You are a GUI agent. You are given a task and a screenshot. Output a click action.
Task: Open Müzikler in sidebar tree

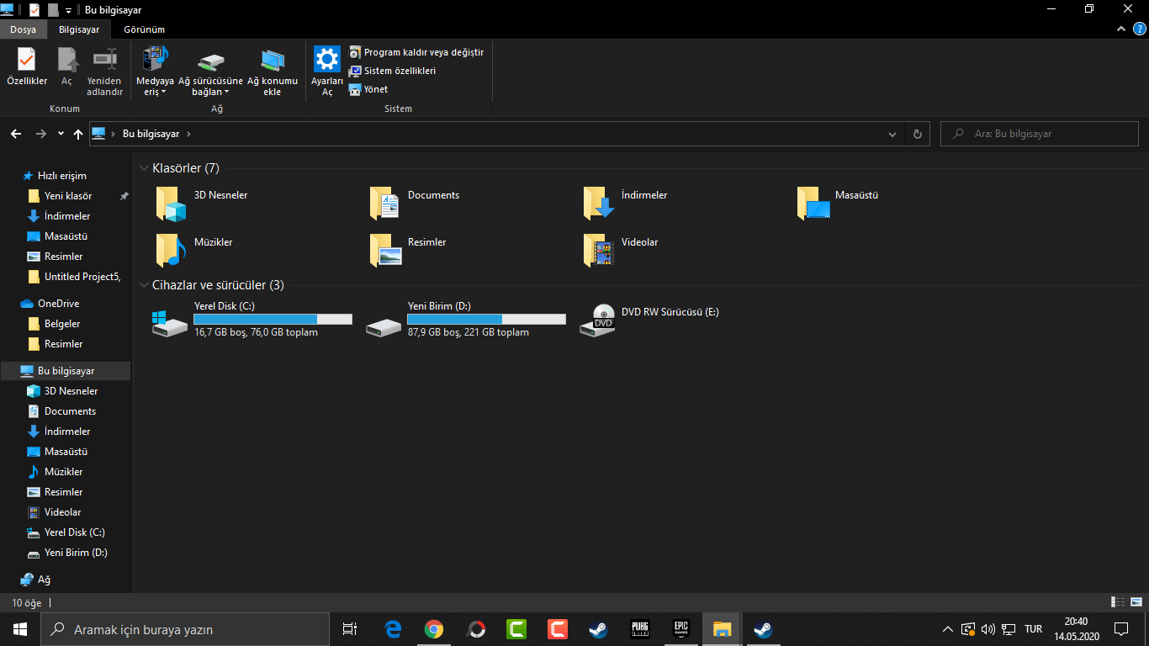coord(56,472)
